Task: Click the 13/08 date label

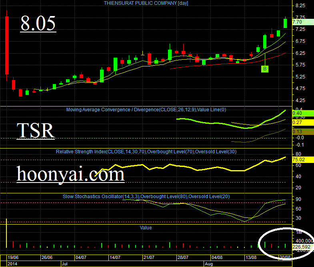Action: (251, 257)
